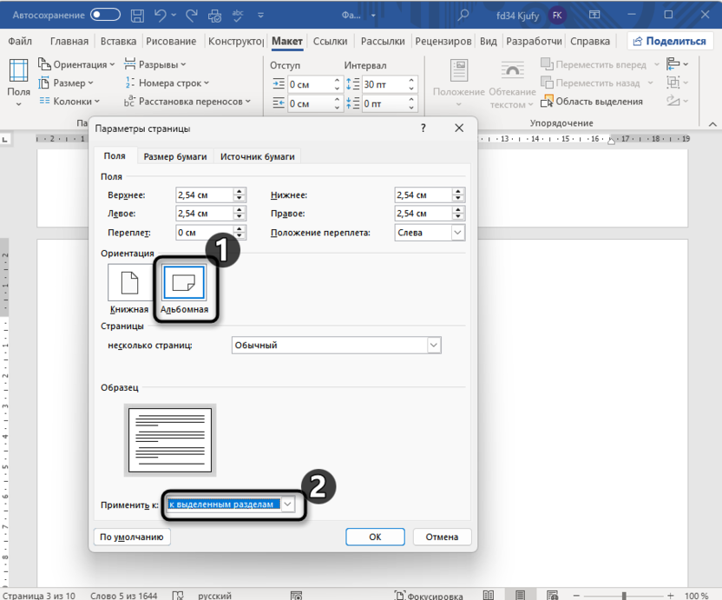Viewport: 722px width, 600px height.
Task: Switch to Размер бумаги tab
Action: tap(174, 156)
